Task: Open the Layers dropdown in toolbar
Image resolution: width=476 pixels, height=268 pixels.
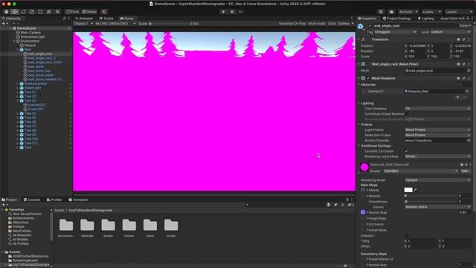Action: [x=431, y=12]
